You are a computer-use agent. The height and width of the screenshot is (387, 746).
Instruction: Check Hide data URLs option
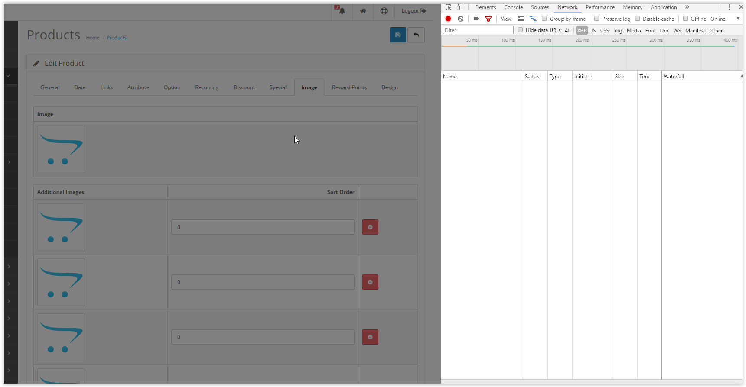coord(521,30)
